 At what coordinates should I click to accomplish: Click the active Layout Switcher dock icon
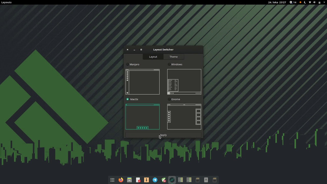point(172,180)
